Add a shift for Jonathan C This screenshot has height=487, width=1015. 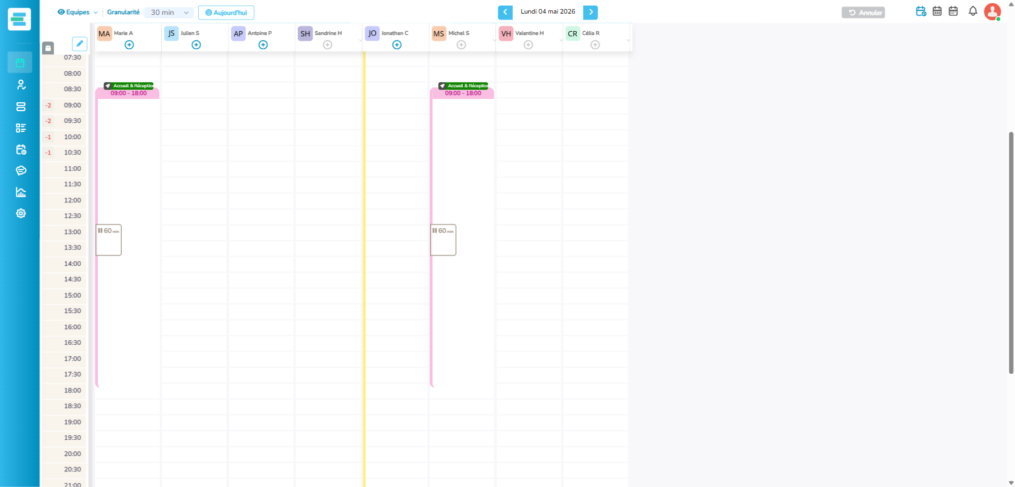(397, 45)
